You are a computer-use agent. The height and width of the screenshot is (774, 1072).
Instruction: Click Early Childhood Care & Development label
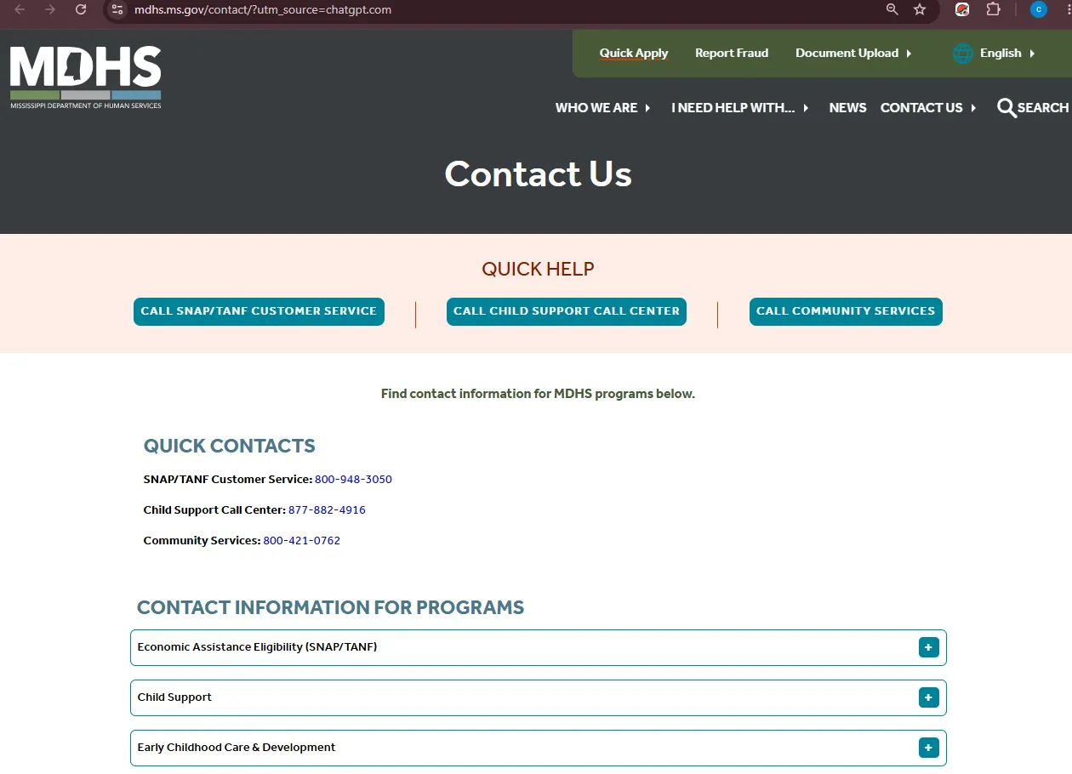pyautogui.click(x=237, y=748)
